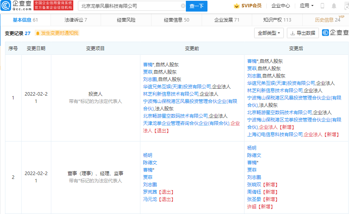This screenshot has width=349, height=214.
Task: Open 北京畅游星空数码技术有限公司 in 变更前 column
Action: pos(175,116)
